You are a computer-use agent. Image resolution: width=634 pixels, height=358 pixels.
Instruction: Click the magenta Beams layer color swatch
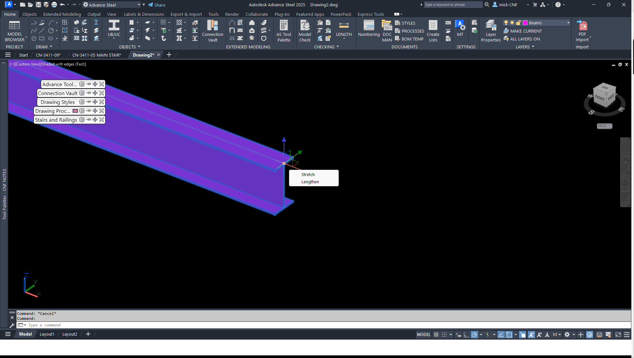coord(525,23)
